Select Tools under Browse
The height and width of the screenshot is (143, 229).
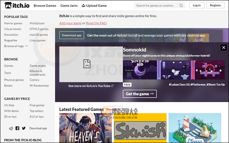coord(7,73)
